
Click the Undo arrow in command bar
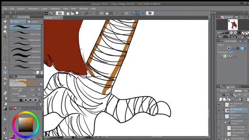pos(86,13)
